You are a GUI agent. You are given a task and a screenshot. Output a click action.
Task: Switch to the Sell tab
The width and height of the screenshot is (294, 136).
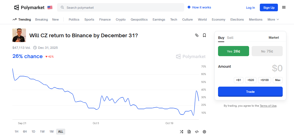(230, 38)
